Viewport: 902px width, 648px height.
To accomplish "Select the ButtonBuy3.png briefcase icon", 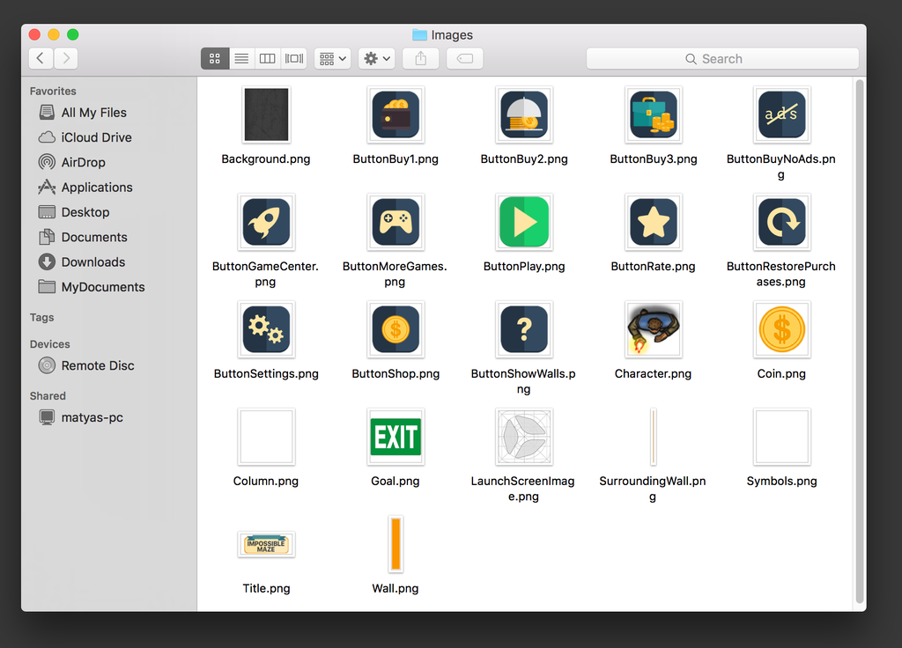I will pyautogui.click(x=654, y=114).
